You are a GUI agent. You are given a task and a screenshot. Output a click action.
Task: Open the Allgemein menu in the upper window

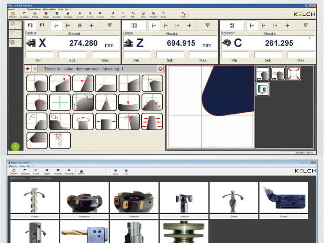point(11,9)
